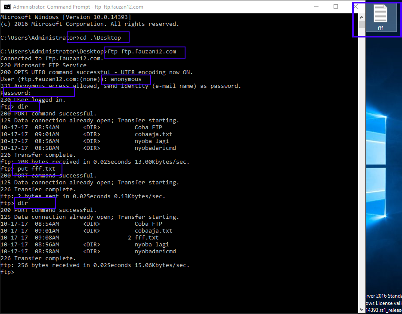
Task: Click the 'ftp ftp.fauzan12.com' command text
Action: [x=142, y=52]
